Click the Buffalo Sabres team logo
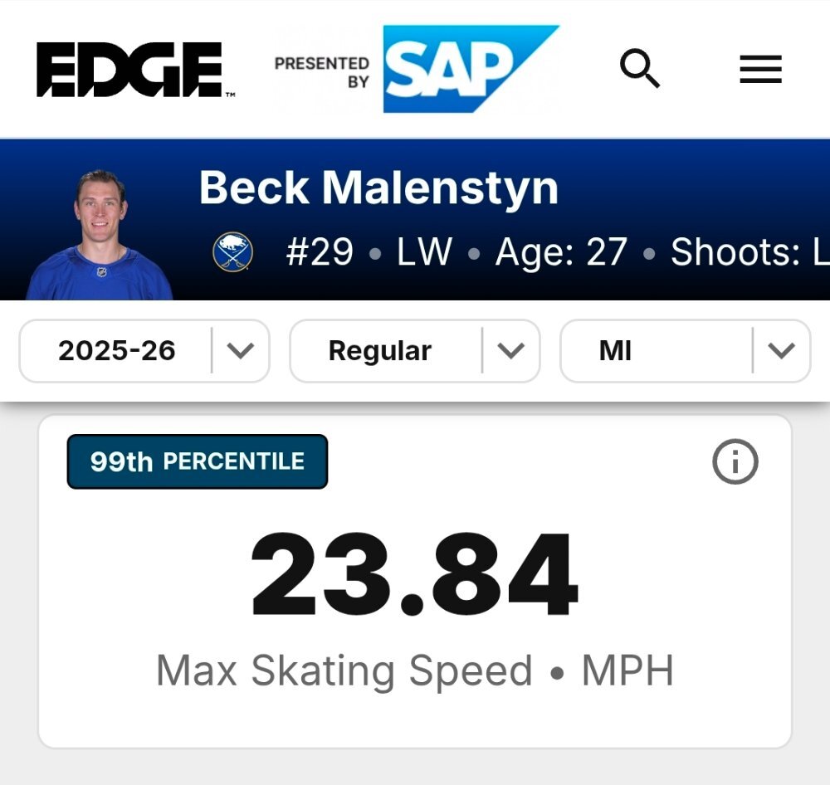 [x=232, y=251]
